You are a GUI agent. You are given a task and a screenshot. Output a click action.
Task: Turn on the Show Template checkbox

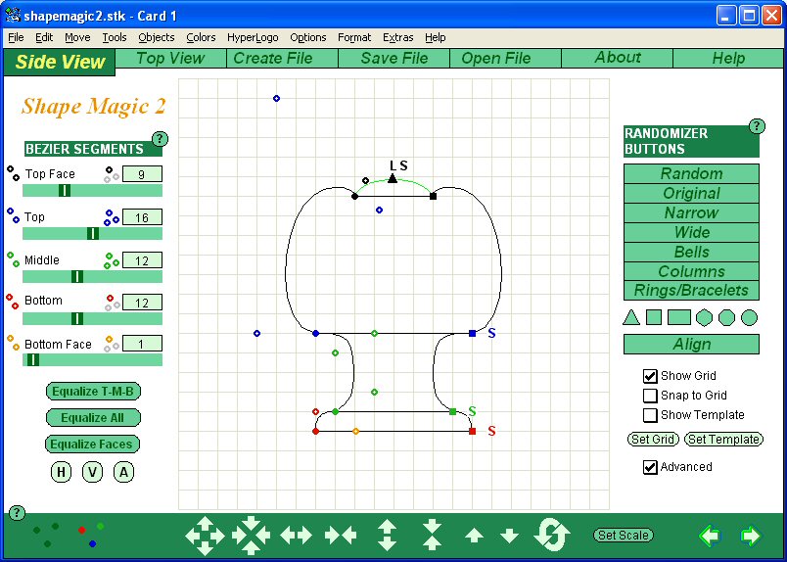click(x=650, y=415)
